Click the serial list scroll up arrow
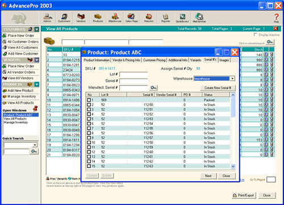This screenshot has height=205, width=284. pos(233,95)
